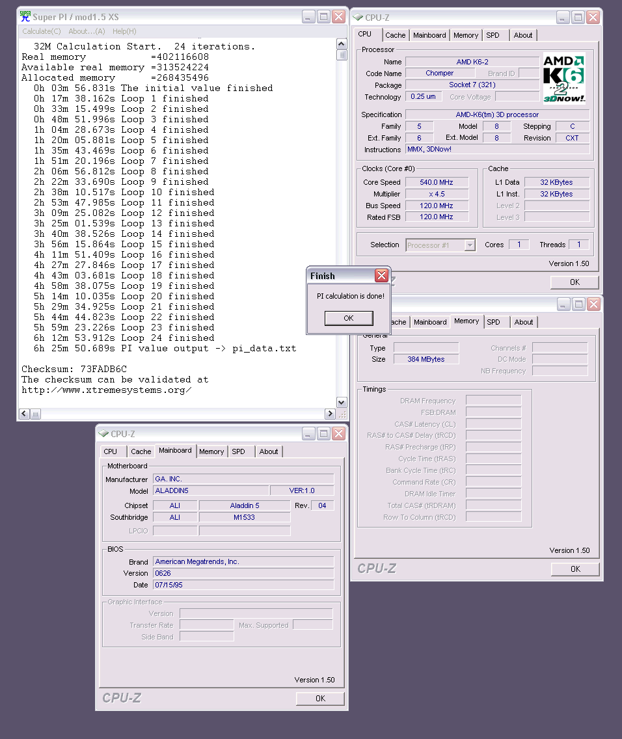Click the http://www.xtremesystems.org/ text line
The image size is (622, 739).
coord(107,390)
